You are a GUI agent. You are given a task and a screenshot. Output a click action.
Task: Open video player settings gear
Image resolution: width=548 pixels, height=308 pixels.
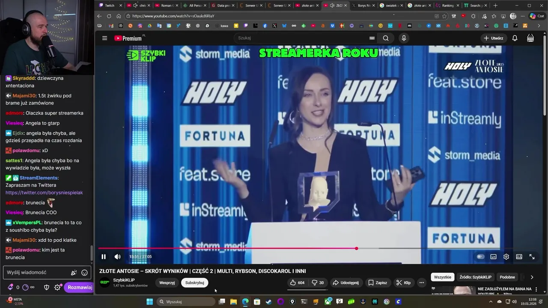[506, 257]
